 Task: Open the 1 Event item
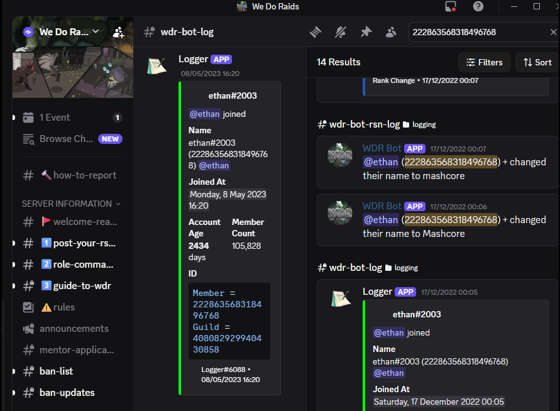[x=71, y=118]
